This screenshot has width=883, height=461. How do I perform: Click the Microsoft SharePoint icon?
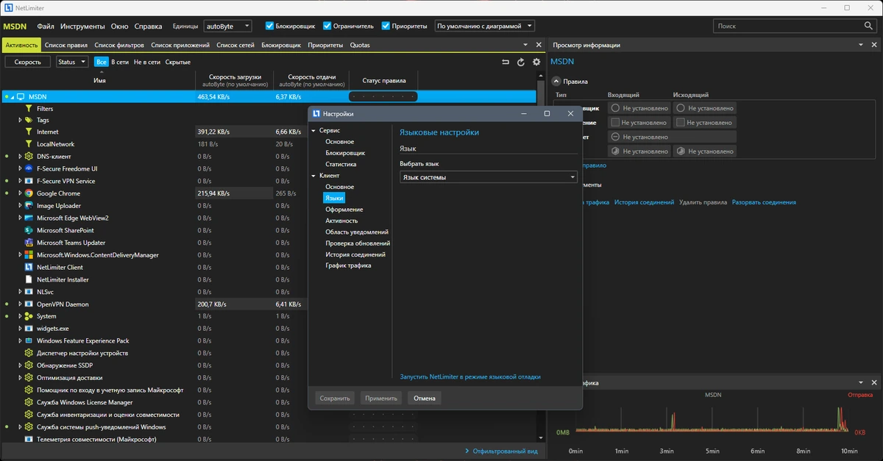click(x=29, y=230)
